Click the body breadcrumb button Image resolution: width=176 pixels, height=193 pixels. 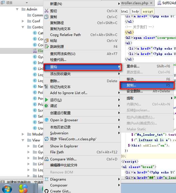(x=135, y=11)
